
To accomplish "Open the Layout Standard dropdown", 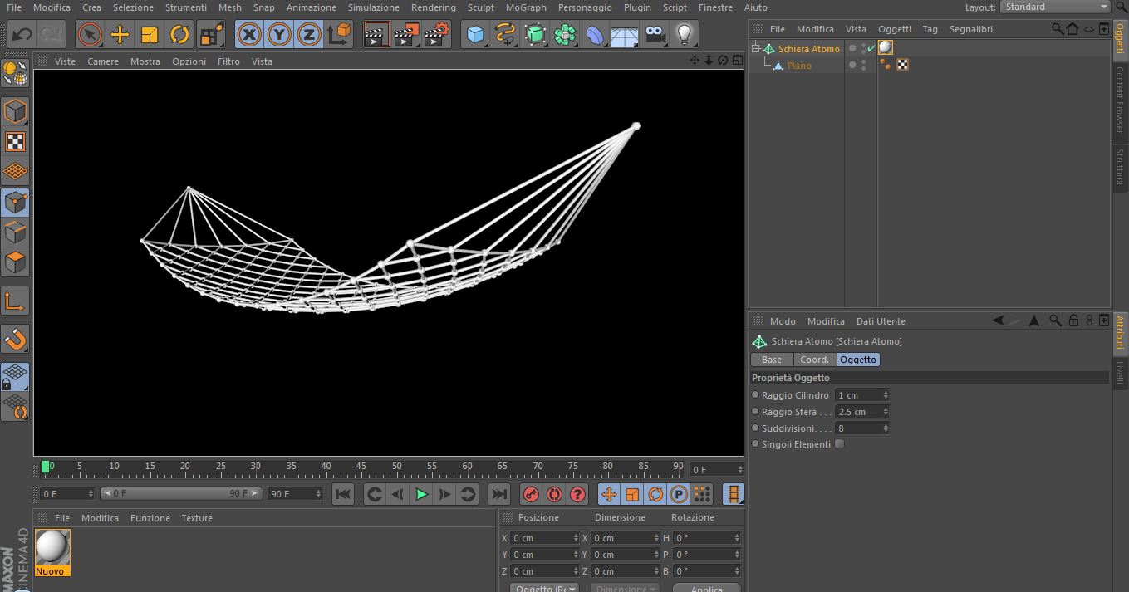I will tap(1055, 7).
